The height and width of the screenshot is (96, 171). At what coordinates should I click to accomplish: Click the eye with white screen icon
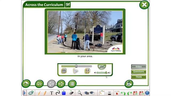[x=92, y=93]
